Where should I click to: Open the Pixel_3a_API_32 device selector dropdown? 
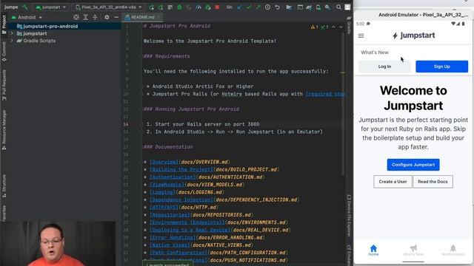tap(109, 7)
